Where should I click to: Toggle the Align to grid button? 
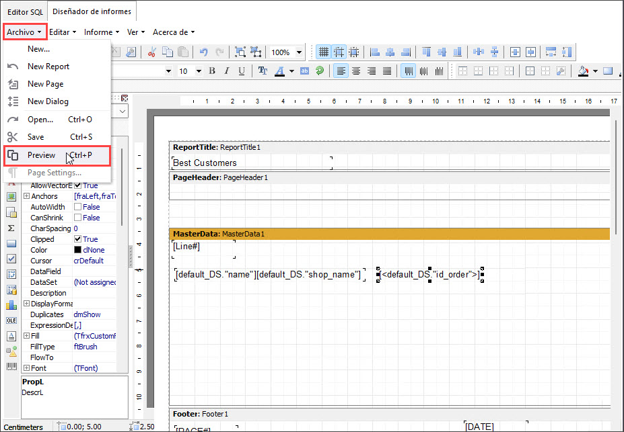tap(339, 52)
